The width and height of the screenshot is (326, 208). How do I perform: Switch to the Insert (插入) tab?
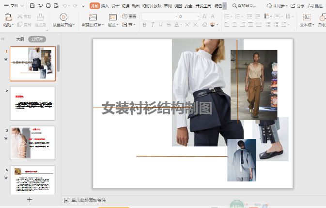click(105, 6)
